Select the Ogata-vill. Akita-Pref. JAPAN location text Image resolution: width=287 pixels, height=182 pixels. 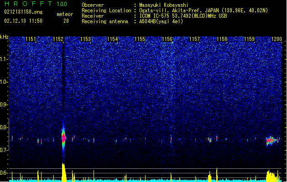pyautogui.click(x=204, y=10)
